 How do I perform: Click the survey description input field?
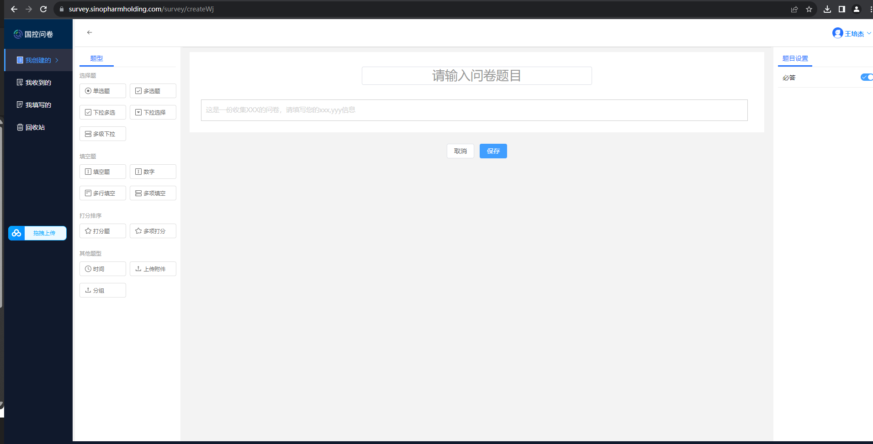coord(474,110)
